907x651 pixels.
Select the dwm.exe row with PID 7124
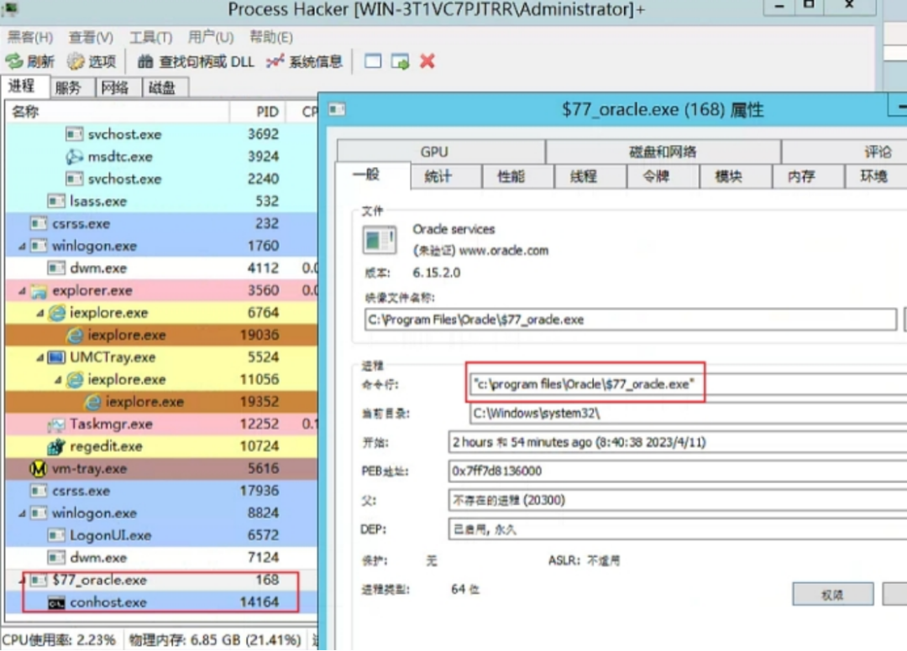point(161,558)
